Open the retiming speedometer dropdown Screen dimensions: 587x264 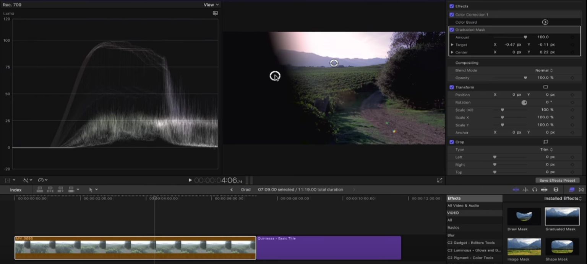(x=42, y=180)
